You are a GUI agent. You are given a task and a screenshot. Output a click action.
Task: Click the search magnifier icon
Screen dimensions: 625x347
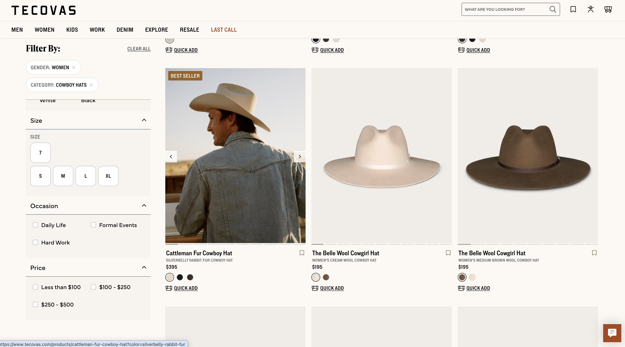tap(552, 9)
